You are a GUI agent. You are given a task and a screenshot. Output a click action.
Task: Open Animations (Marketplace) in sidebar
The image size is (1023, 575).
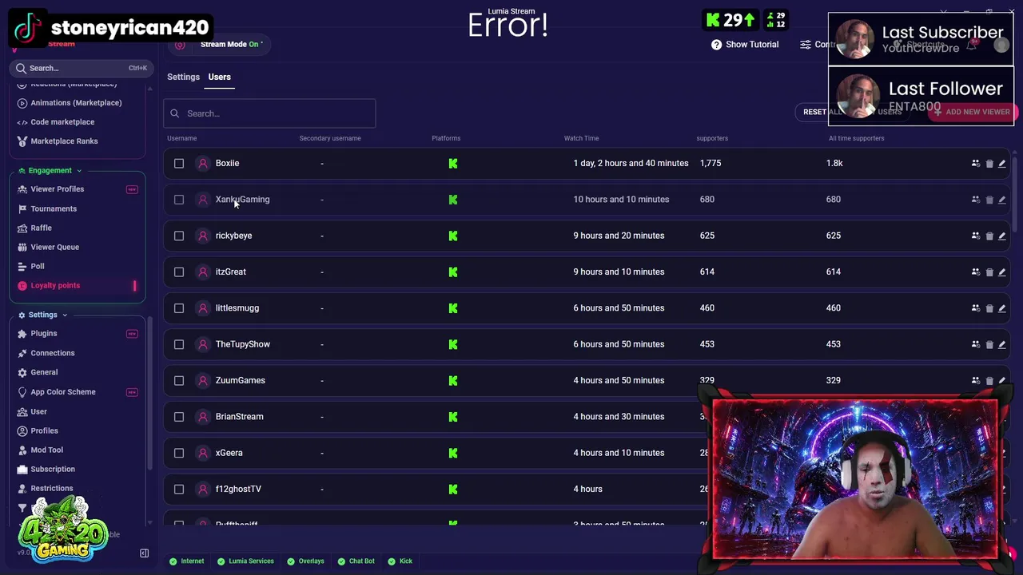(76, 102)
